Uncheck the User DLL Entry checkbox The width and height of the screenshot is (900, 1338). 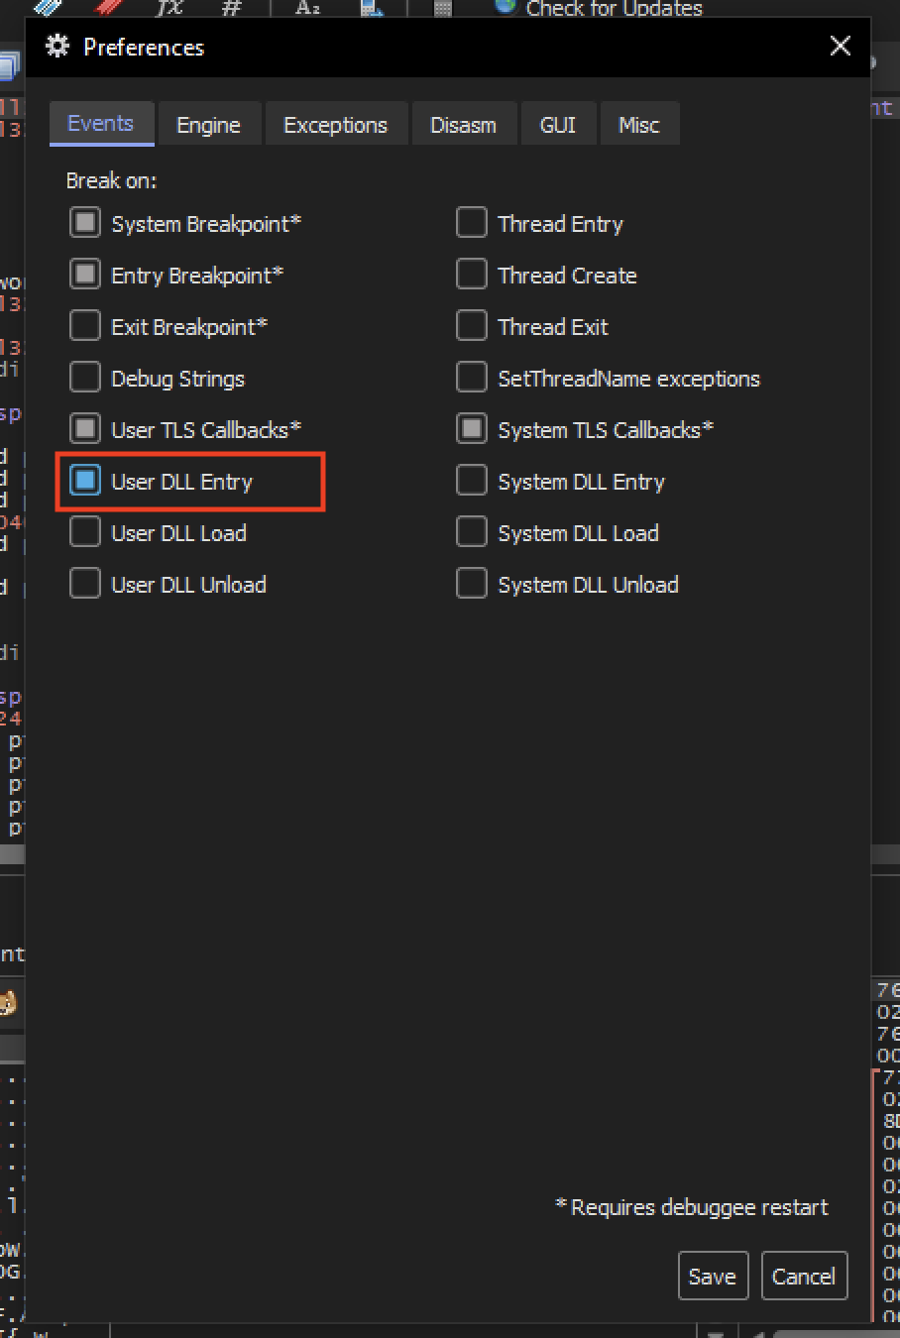tap(85, 481)
